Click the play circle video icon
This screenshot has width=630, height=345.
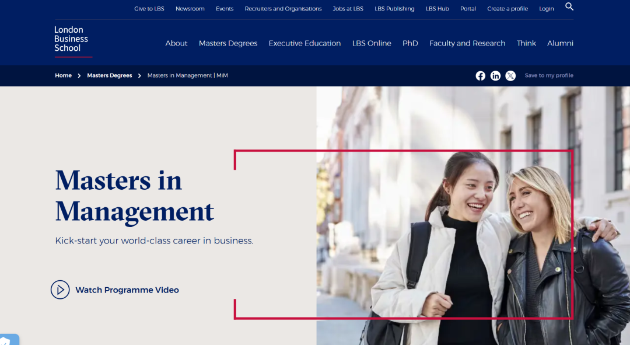(x=60, y=290)
